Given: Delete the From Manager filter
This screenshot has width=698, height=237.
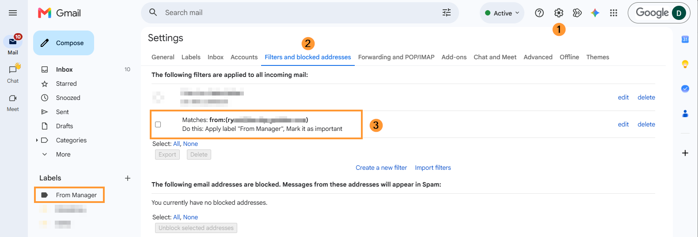Looking at the screenshot, I should (x=646, y=124).
